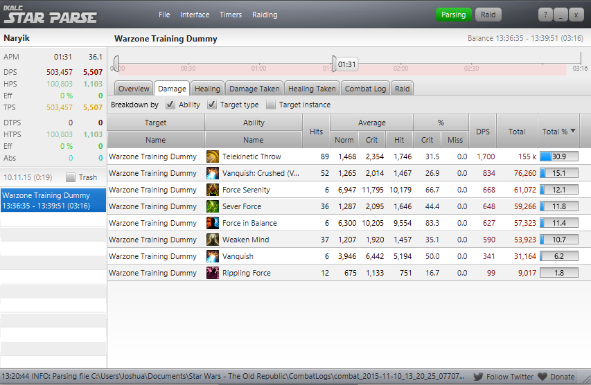The image size is (591, 385).
Task: Click the Donate heart icon
Action: (x=543, y=377)
